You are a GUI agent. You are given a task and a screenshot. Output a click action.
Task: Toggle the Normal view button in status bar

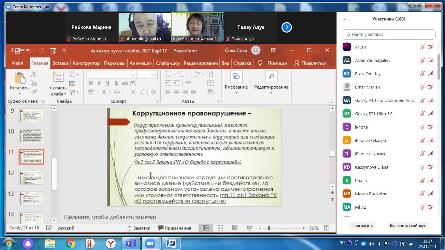point(206,228)
